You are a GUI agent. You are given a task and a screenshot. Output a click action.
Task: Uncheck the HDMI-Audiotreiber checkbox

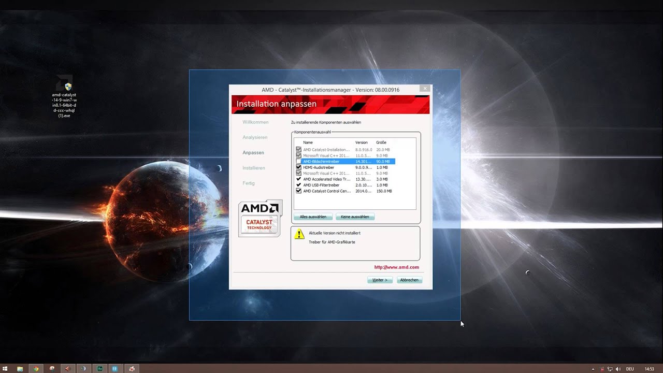click(x=298, y=167)
